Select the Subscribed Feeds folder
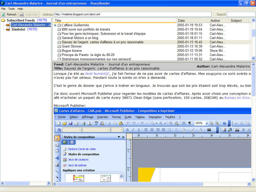The height and width of the screenshot is (192, 256). 21,20
